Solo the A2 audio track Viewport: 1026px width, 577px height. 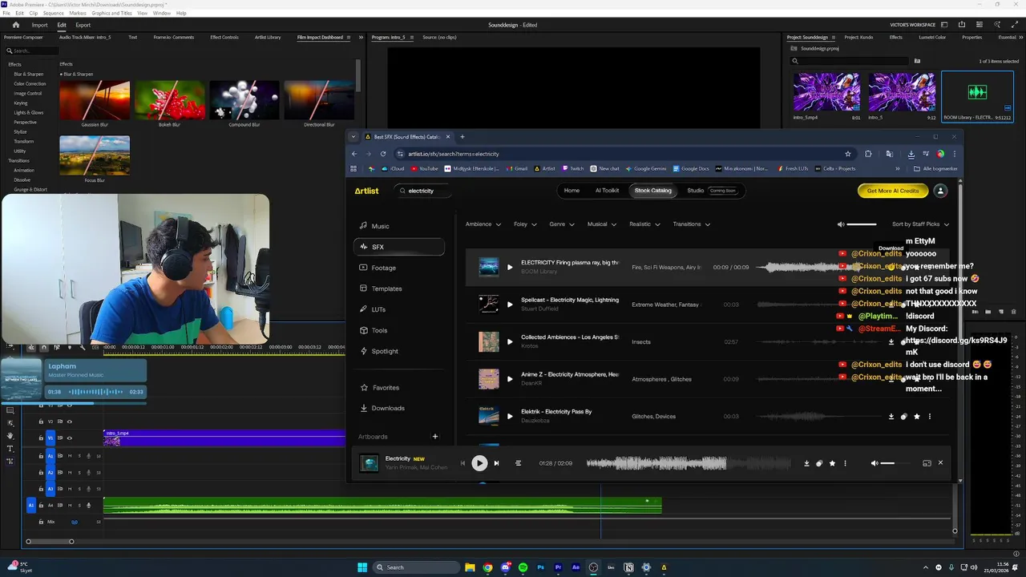pyautogui.click(x=79, y=473)
